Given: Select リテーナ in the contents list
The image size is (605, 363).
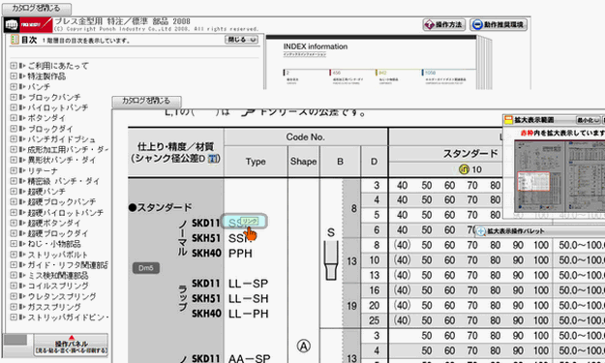Looking at the screenshot, I should coord(43,170).
